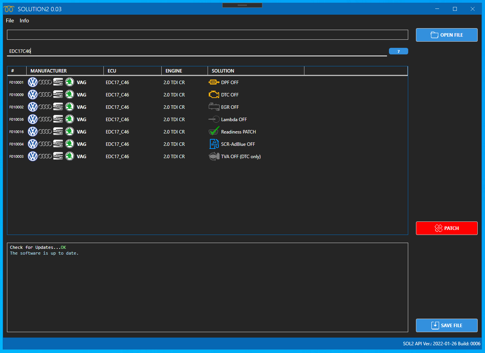Viewport: 485px width, 353px height.
Task: Select the TVA OFF (DTC only) text
Action: [241, 157]
